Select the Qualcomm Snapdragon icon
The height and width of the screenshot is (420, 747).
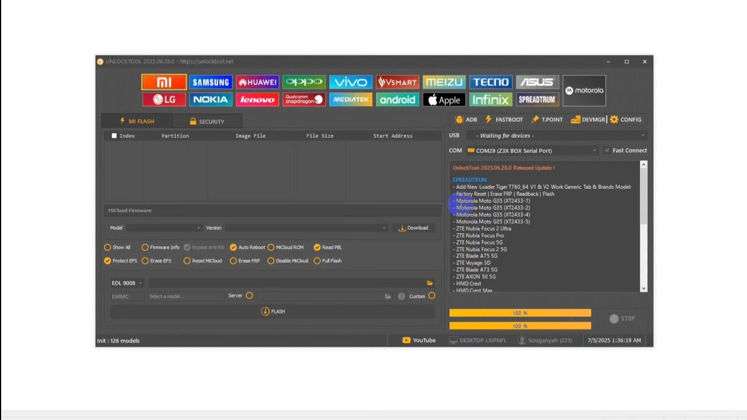point(304,100)
